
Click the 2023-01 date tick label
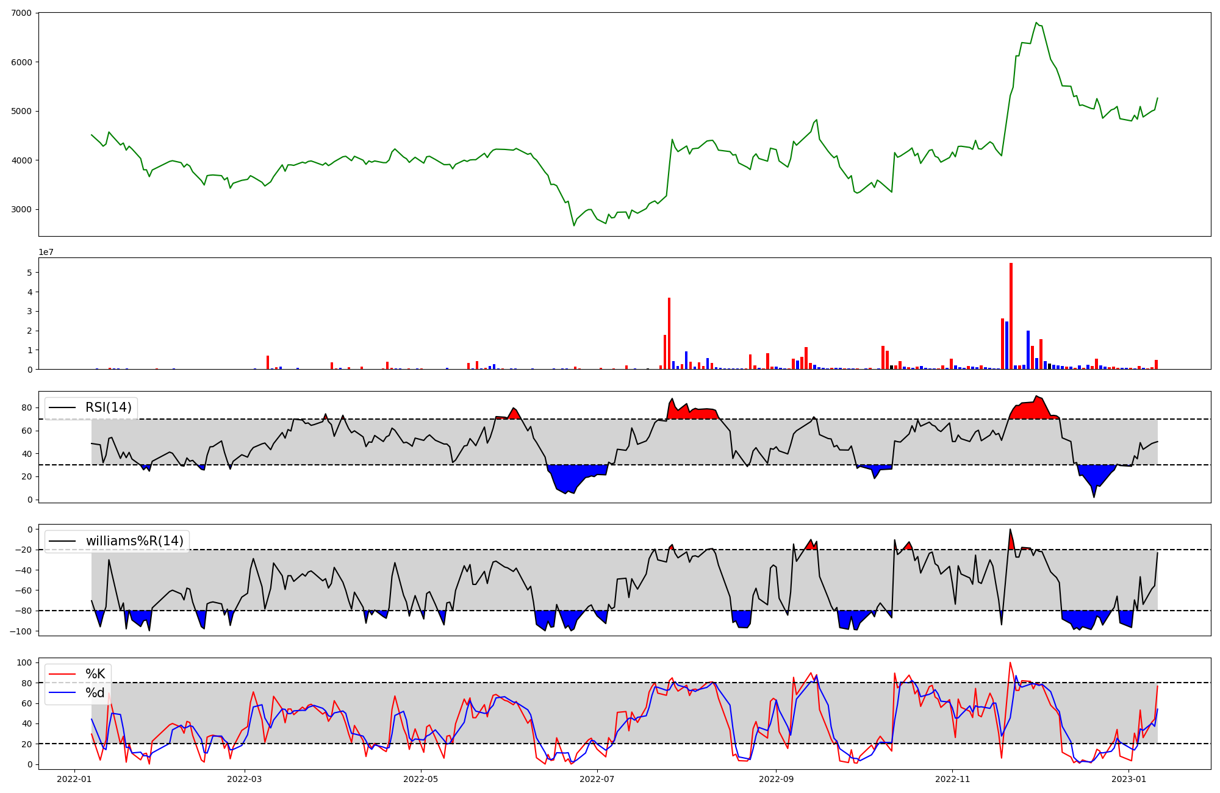click(x=1129, y=779)
